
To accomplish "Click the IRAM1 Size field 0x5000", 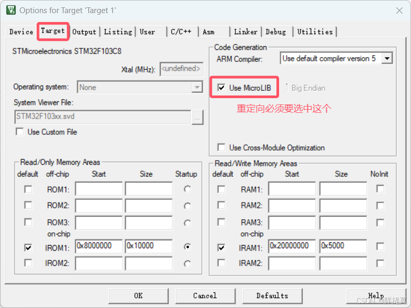I will click(343, 246).
